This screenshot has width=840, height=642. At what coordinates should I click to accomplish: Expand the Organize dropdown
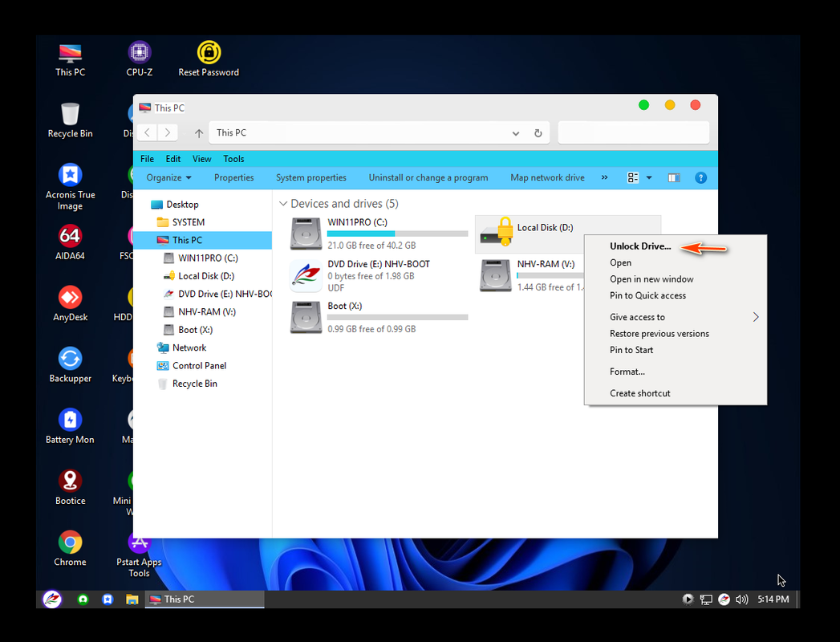168,178
